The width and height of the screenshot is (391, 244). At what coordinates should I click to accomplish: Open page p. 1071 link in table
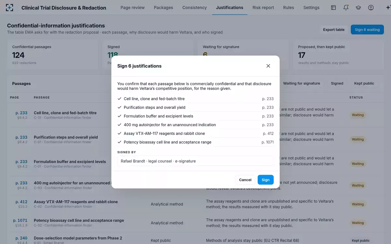[20, 220]
